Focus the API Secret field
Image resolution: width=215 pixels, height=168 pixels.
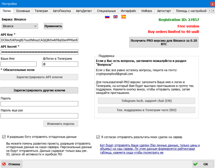[x=39, y=52]
